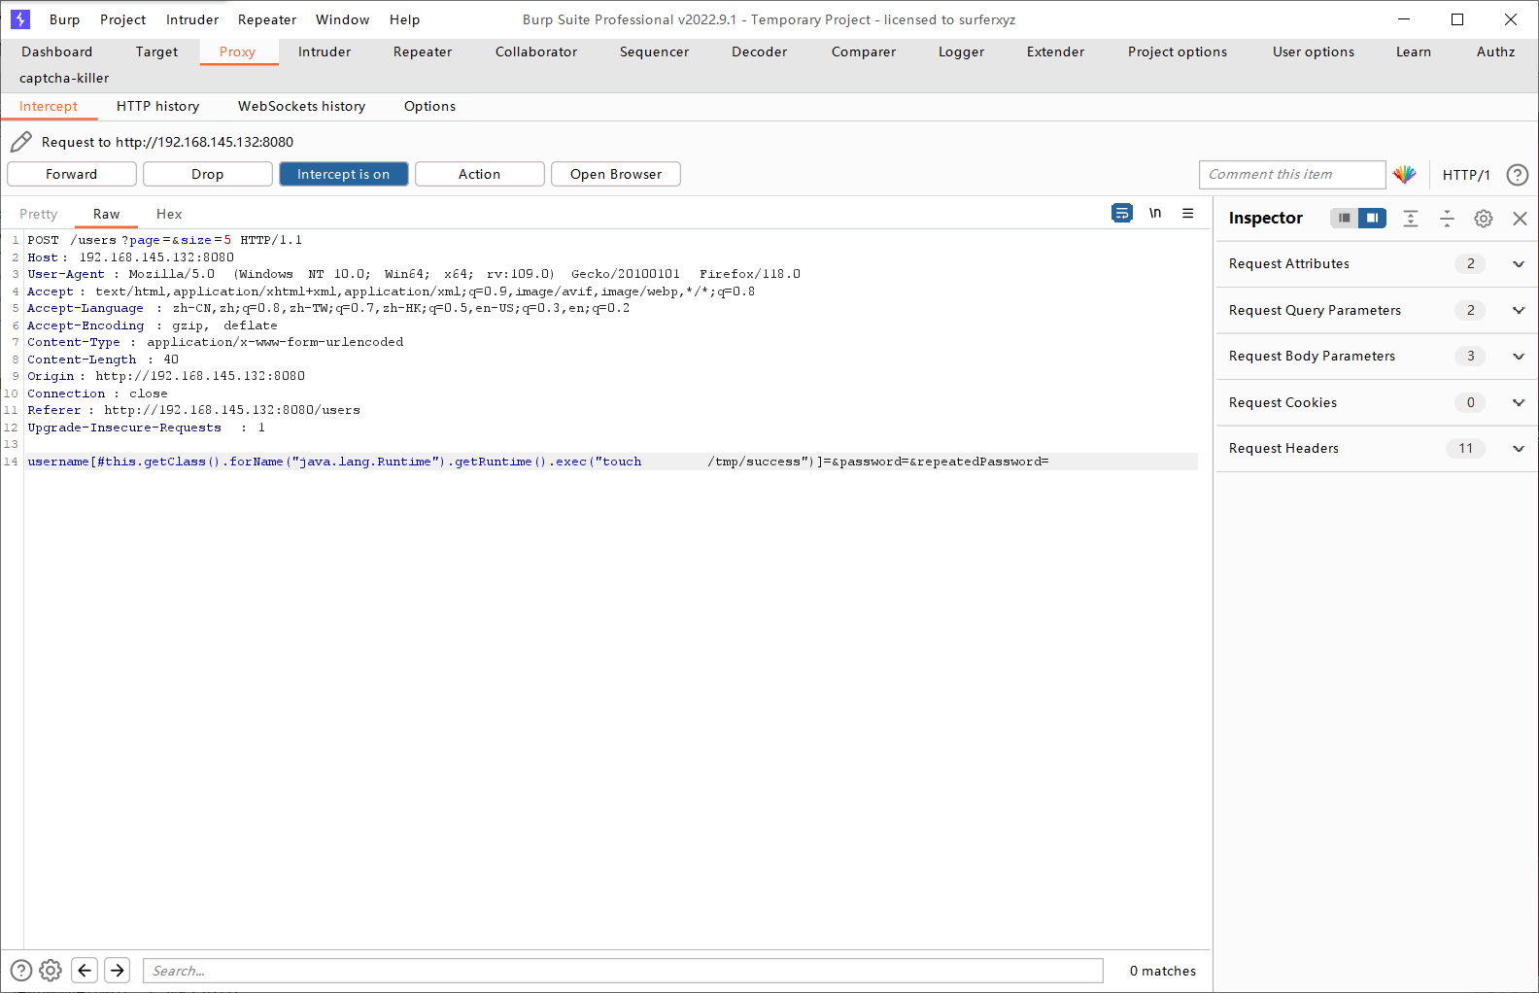Open the Extender tab
This screenshot has width=1539, height=993.
[1056, 52]
